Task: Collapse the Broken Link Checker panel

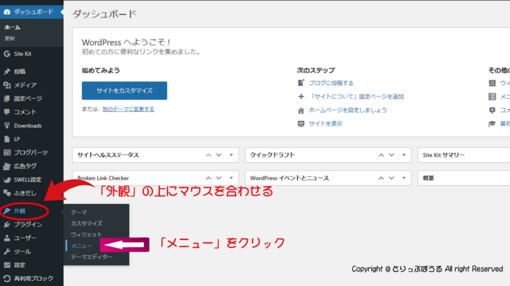Action: click(231, 178)
